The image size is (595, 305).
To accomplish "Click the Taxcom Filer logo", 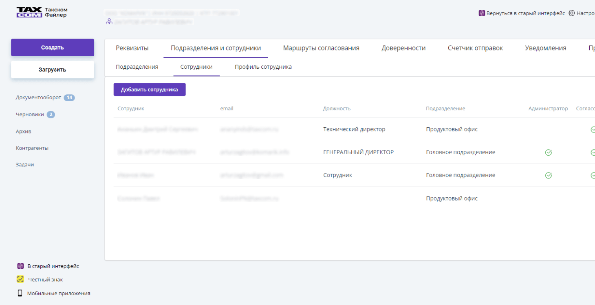I will coord(42,12).
